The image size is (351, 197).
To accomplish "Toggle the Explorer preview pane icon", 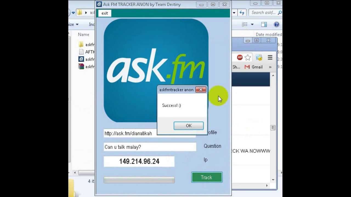I will tap(264, 24).
